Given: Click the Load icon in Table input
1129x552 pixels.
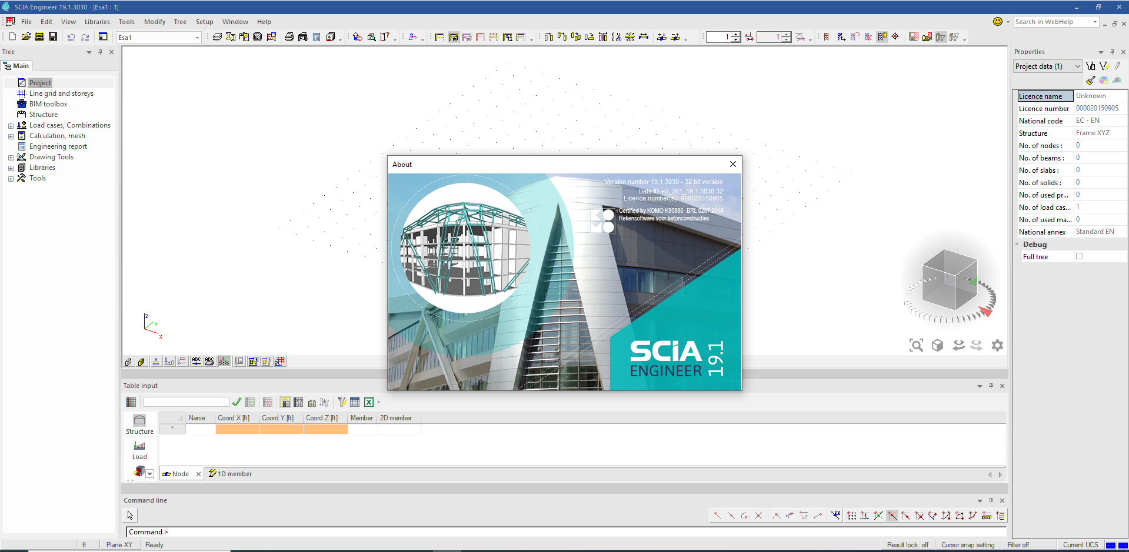Looking at the screenshot, I should tap(139, 450).
